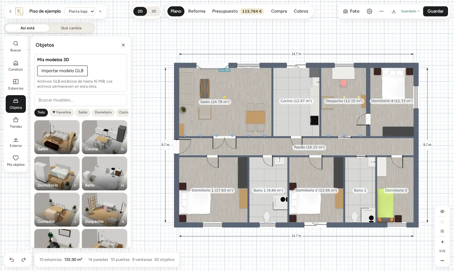The image size is (454, 271).
Task: Select the Todo filter chip
Action: click(41, 112)
